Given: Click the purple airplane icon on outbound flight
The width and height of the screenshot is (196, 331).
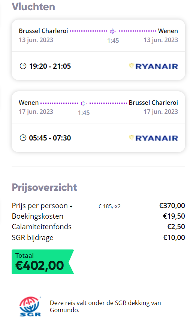Looking at the screenshot, I should (113, 31).
